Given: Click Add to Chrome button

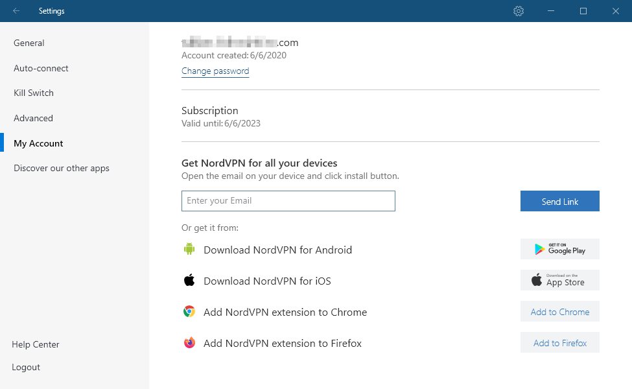Looking at the screenshot, I should [x=560, y=312].
